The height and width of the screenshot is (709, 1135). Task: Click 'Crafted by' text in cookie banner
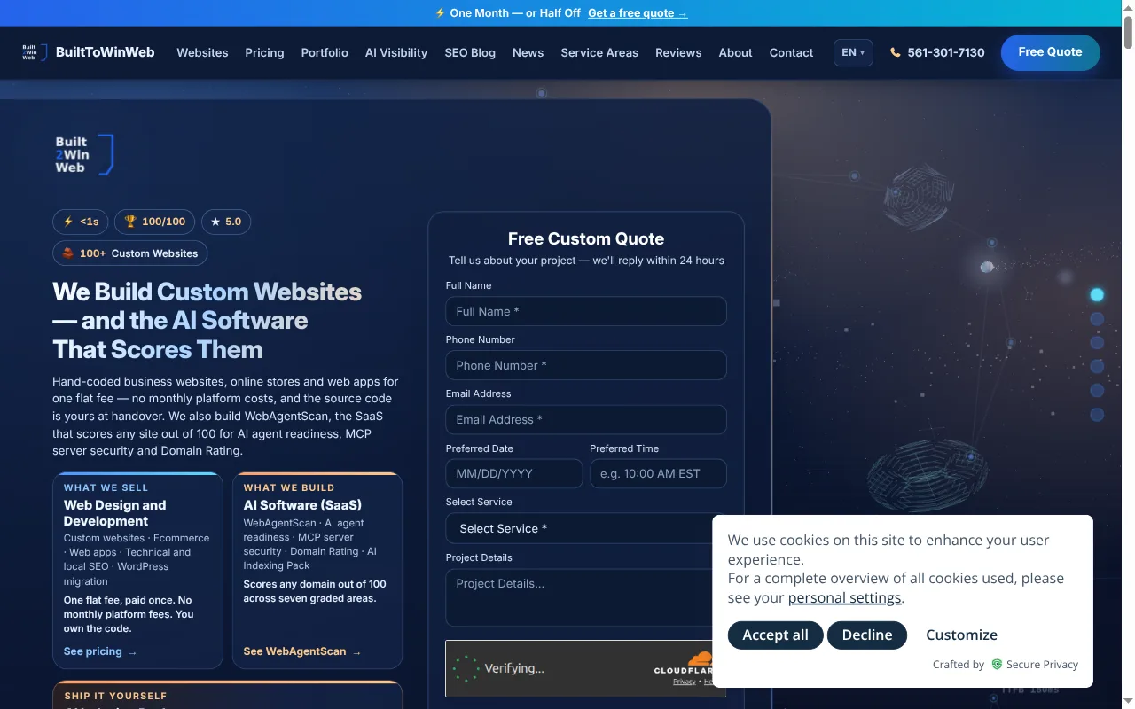(958, 664)
